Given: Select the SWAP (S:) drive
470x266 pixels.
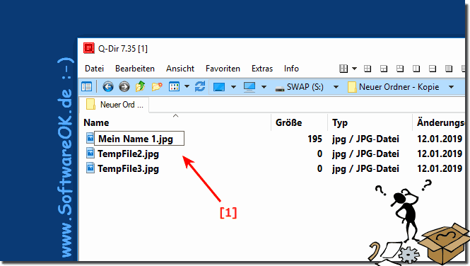Looking at the screenshot, I should (299, 87).
